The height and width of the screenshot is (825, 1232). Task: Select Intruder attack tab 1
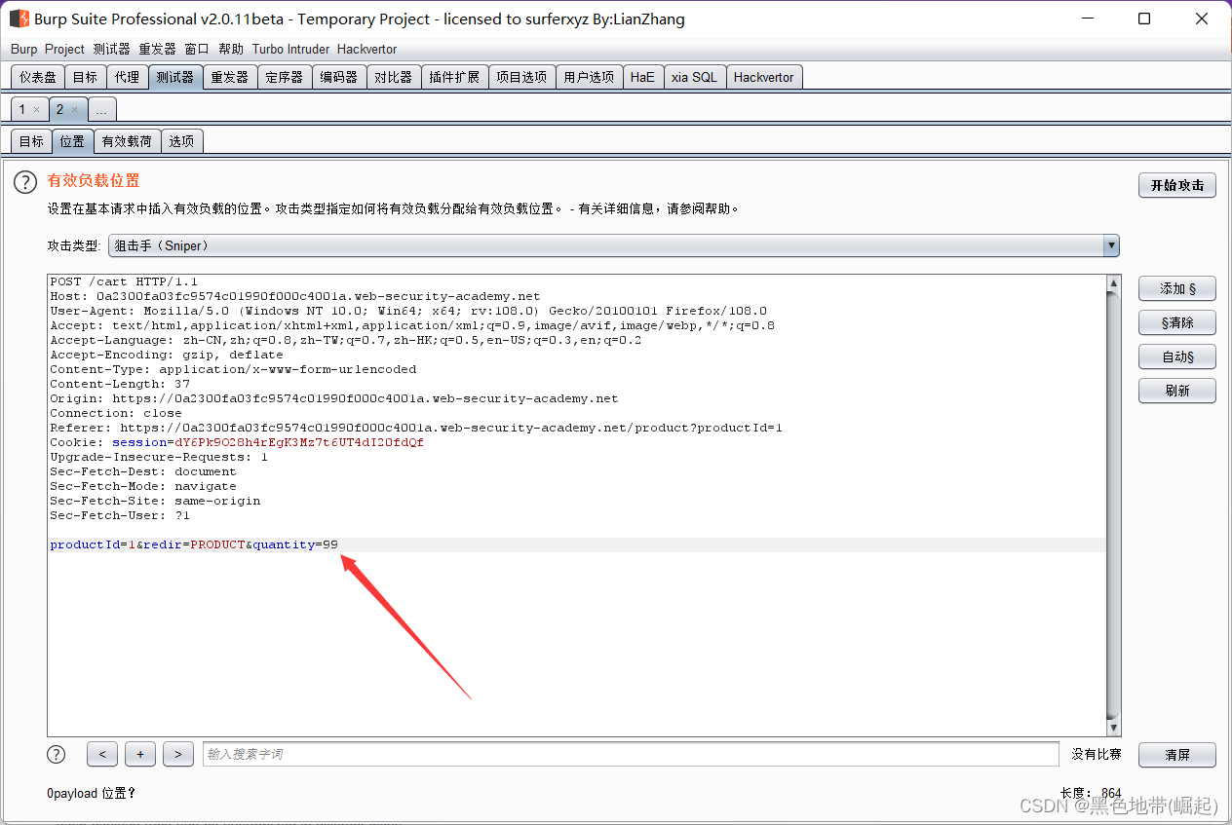coord(22,110)
